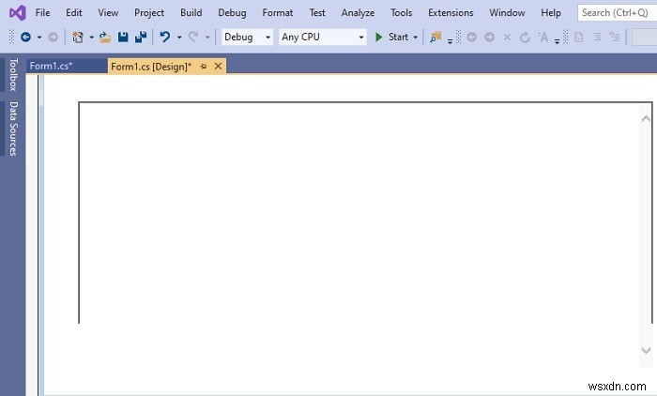Expand the Start button dropdown arrow
The width and height of the screenshot is (657, 396).
[x=415, y=38]
